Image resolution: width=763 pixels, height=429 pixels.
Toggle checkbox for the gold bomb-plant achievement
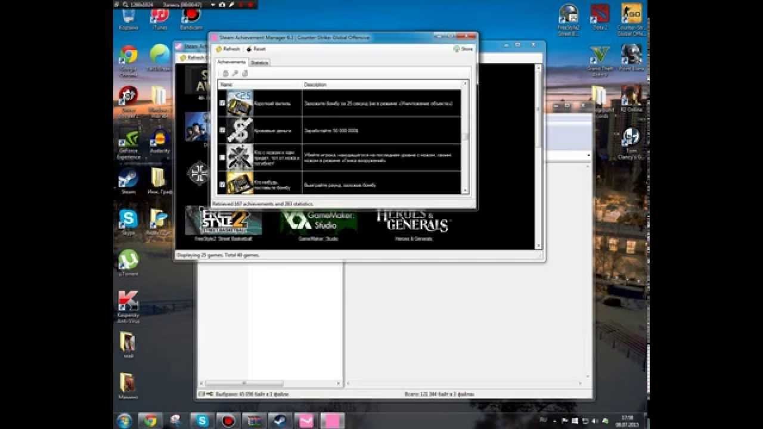[222, 185]
